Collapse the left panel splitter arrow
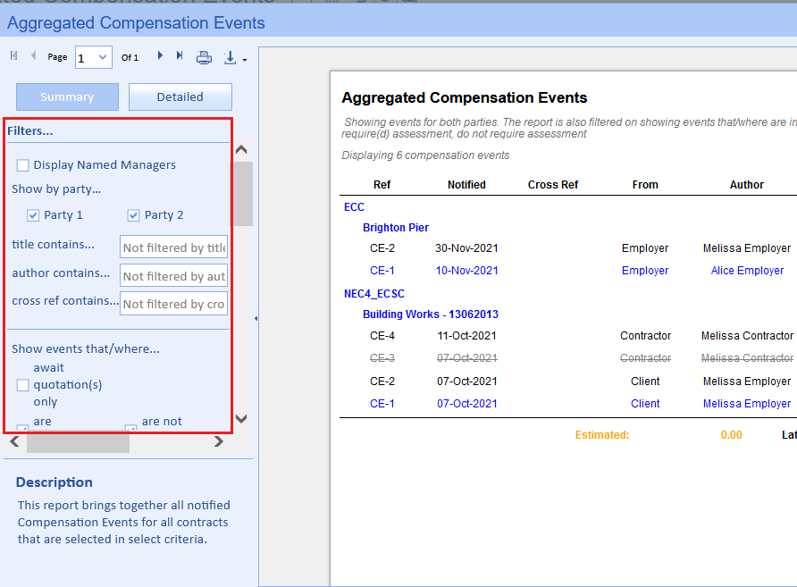 click(x=256, y=318)
